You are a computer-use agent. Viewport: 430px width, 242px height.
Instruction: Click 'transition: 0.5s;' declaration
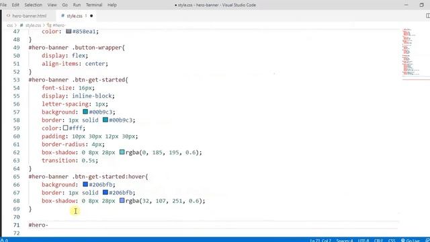pos(70,161)
